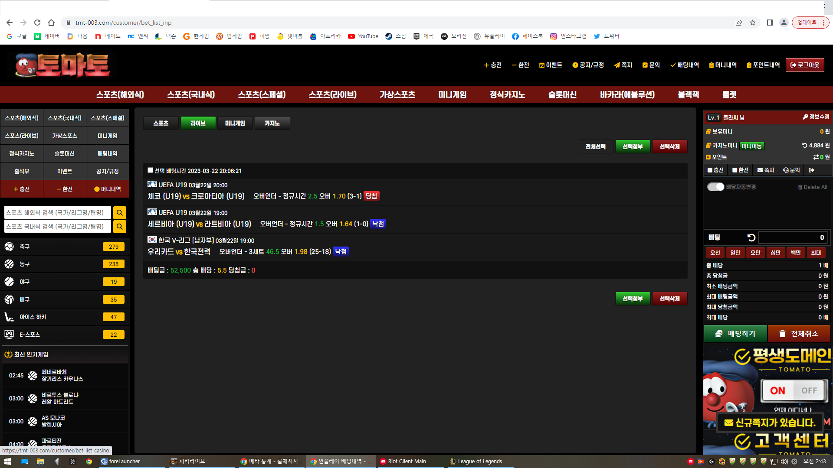The width and height of the screenshot is (833, 468).
Task: Open the YouTube bookmark
Action: click(363, 36)
